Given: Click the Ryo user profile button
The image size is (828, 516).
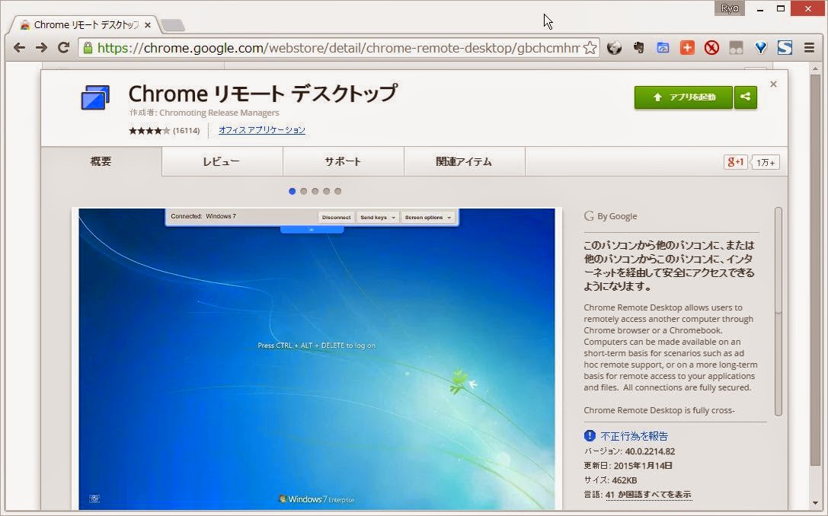Looking at the screenshot, I should (x=730, y=8).
